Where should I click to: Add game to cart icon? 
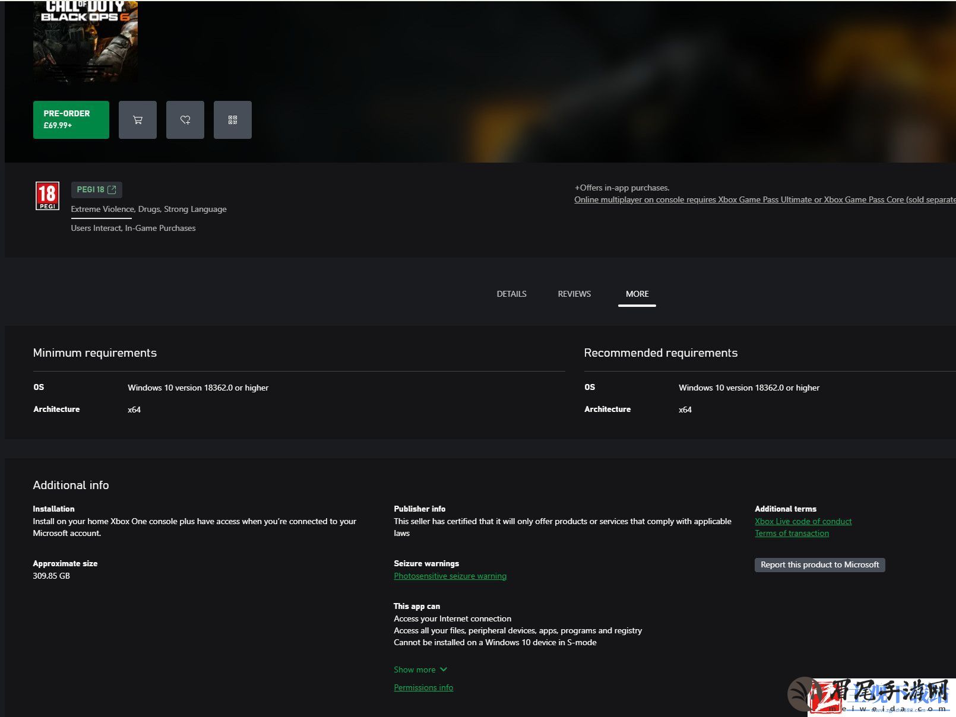click(x=138, y=120)
